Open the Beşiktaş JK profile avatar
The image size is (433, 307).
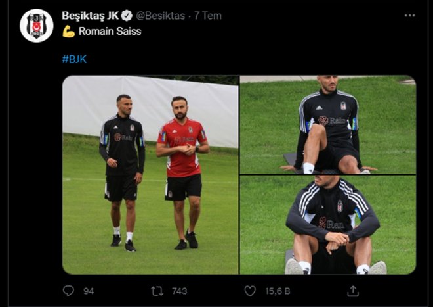click(x=37, y=26)
